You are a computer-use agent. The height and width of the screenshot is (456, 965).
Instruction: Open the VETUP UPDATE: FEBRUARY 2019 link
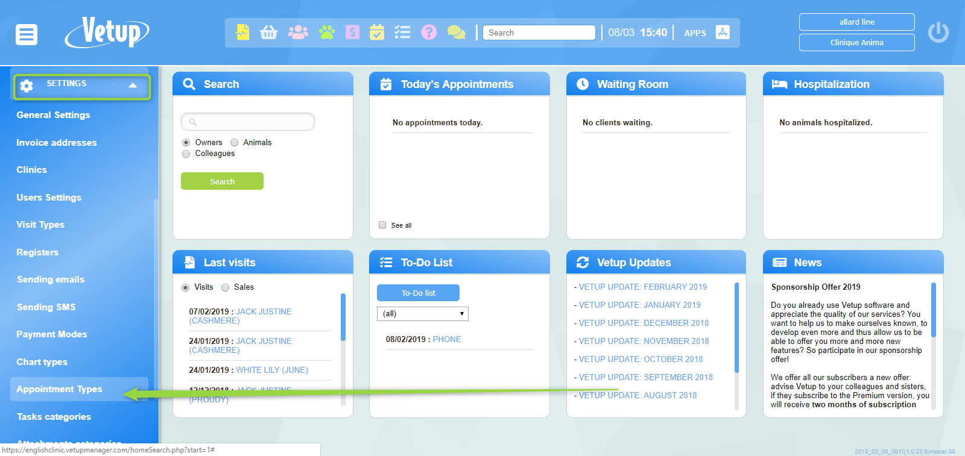(x=643, y=287)
